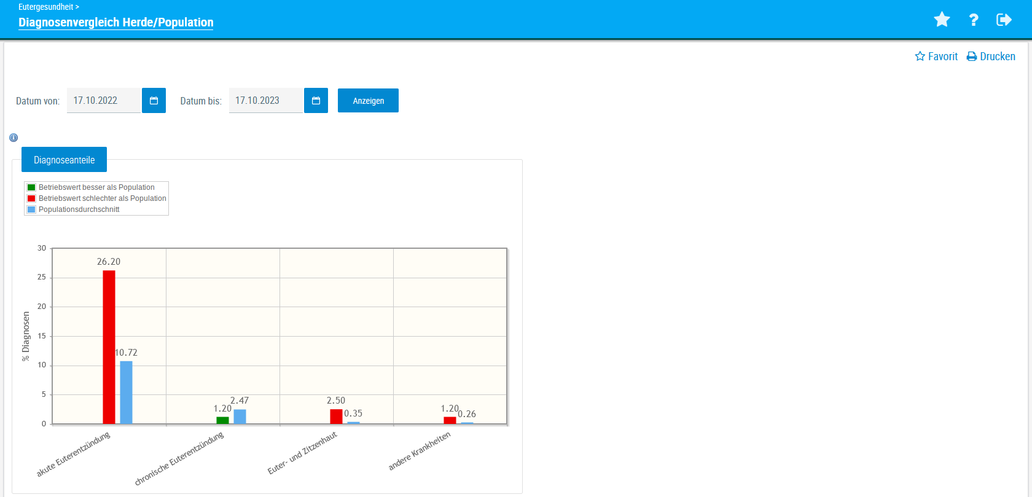Image resolution: width=1032 pixels, height=497 pixels.
Task: Click the logout arrow icon in header
Action: [1004, 20]
